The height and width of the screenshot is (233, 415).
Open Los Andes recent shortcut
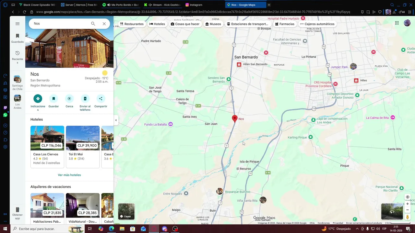[x=18, y=102]
